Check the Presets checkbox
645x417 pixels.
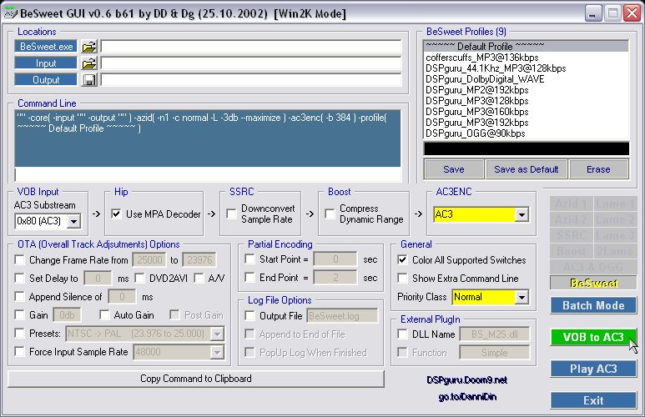(x=19, y=333)
